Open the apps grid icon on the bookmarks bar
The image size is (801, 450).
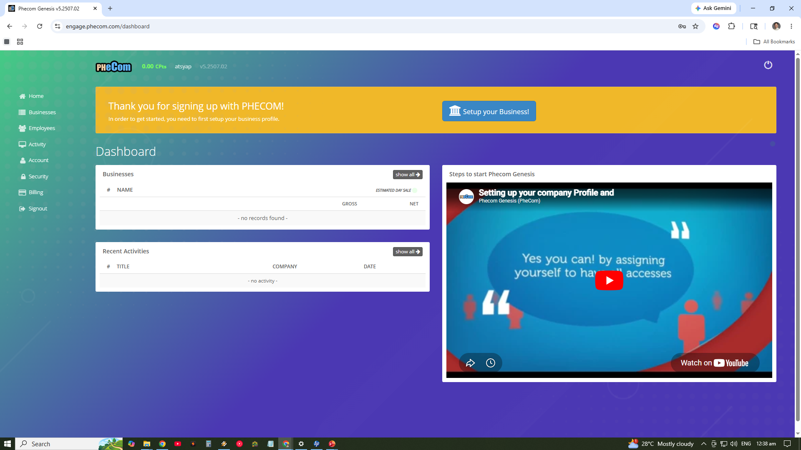tap(20, 42)
